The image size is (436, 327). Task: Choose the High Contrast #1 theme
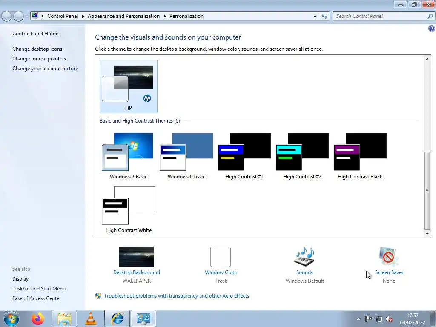[244, 156]
